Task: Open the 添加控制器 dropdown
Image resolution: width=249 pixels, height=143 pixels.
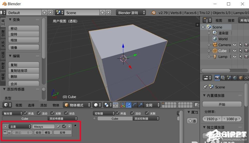Action: pos(146,118)
